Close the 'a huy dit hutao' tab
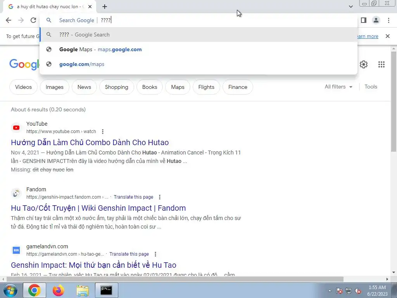The image size is (397, 298). pos(90,7)
